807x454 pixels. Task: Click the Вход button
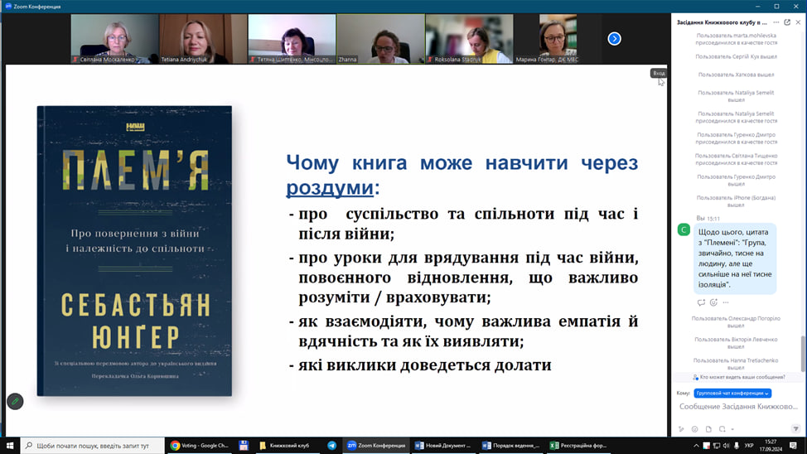pyautogui.click(x=659, y=73)
